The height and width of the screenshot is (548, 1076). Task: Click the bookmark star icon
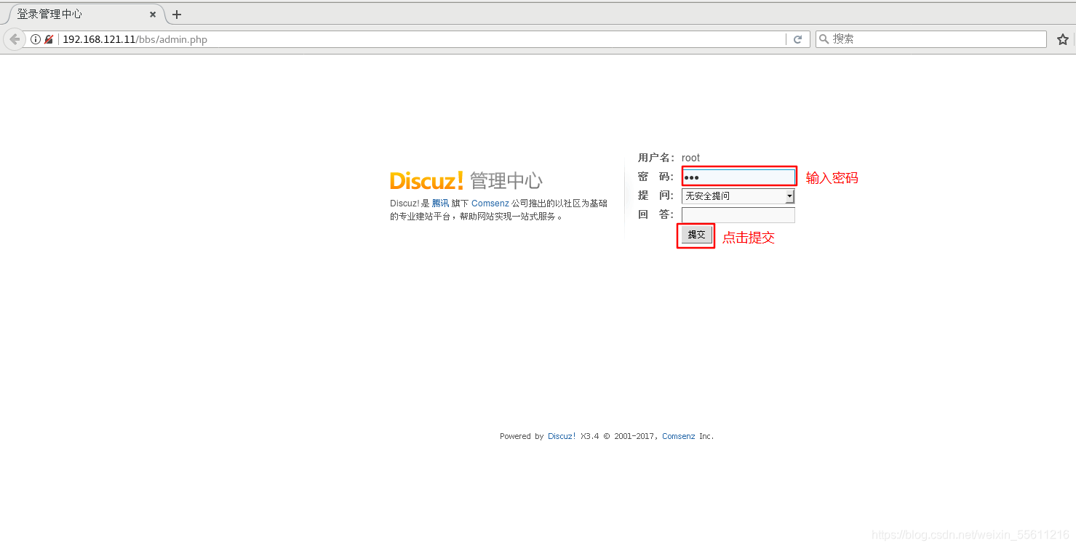(1063, 39)
